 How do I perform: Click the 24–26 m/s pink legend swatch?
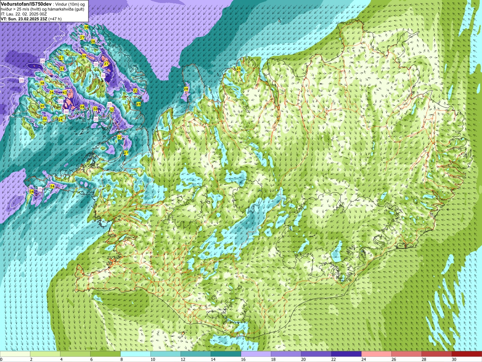point(377,354)
